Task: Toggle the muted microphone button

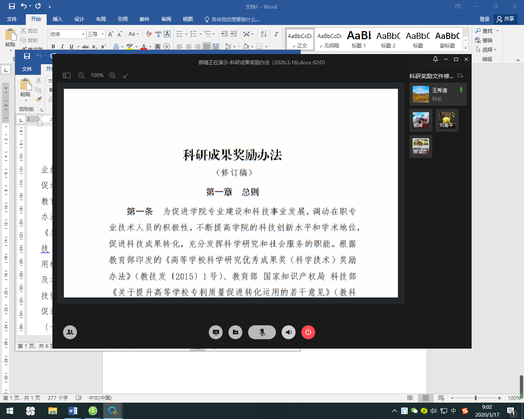Action: (262, 332)
